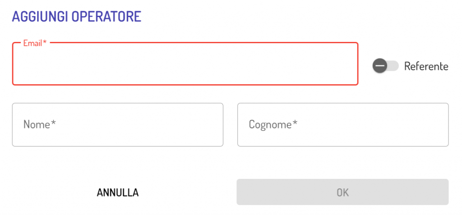
Task: Click the Email input field
Action: [x=185, y=64]
